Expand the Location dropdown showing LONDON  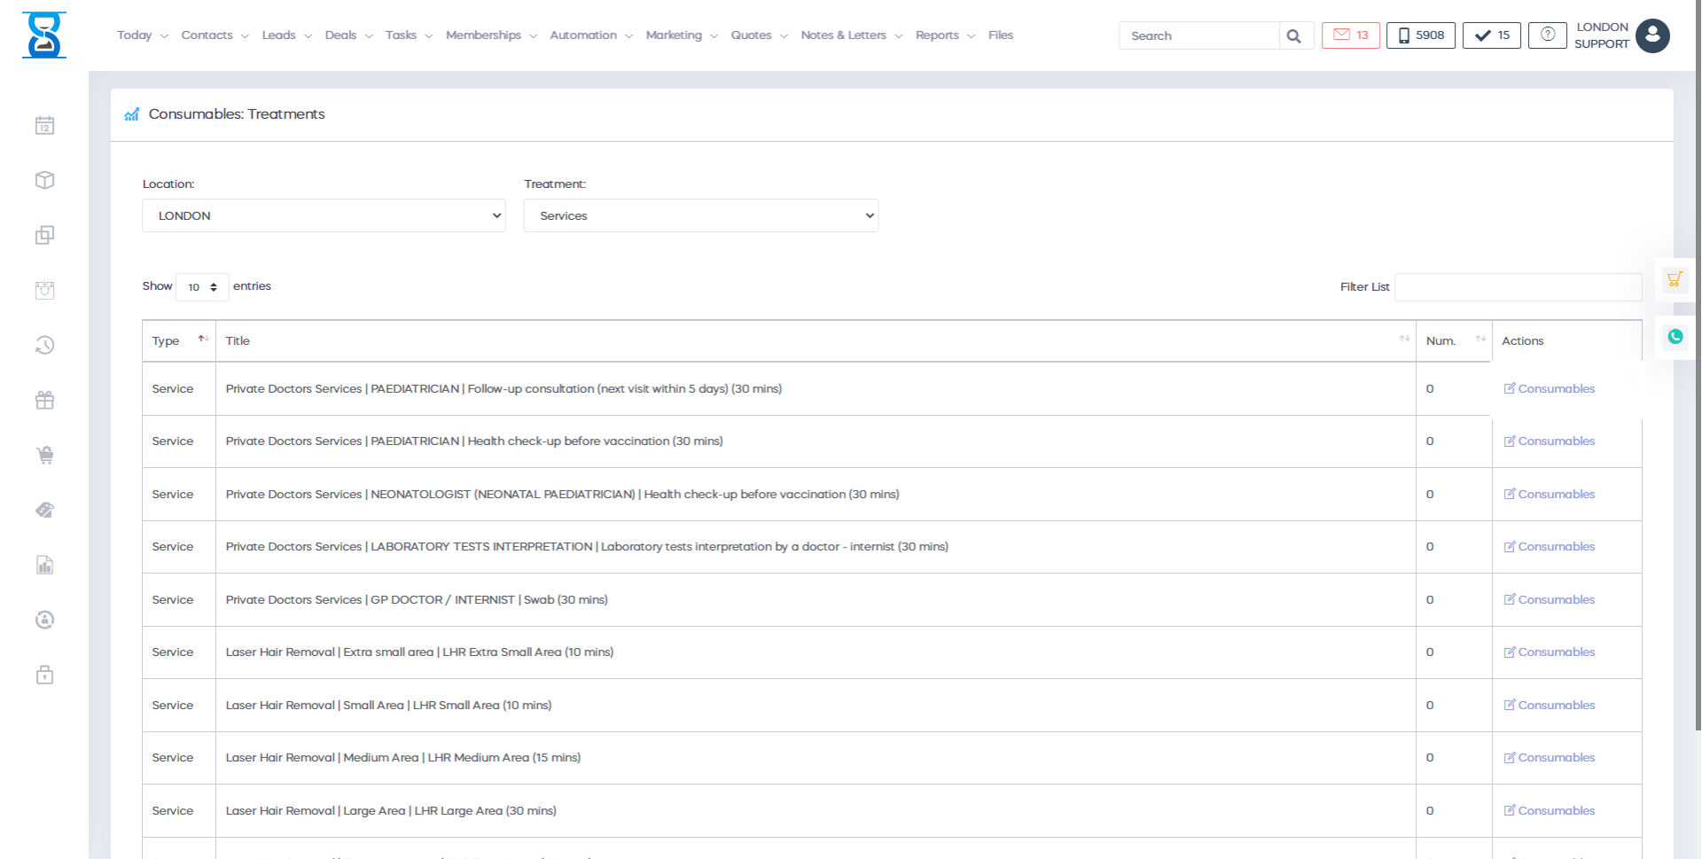point(324,215)
